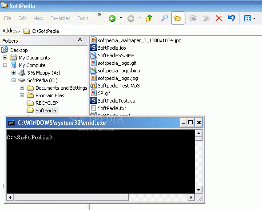
Task: Click the Softpedia Test.Mp3 media icon
Action: click(94, 86)
